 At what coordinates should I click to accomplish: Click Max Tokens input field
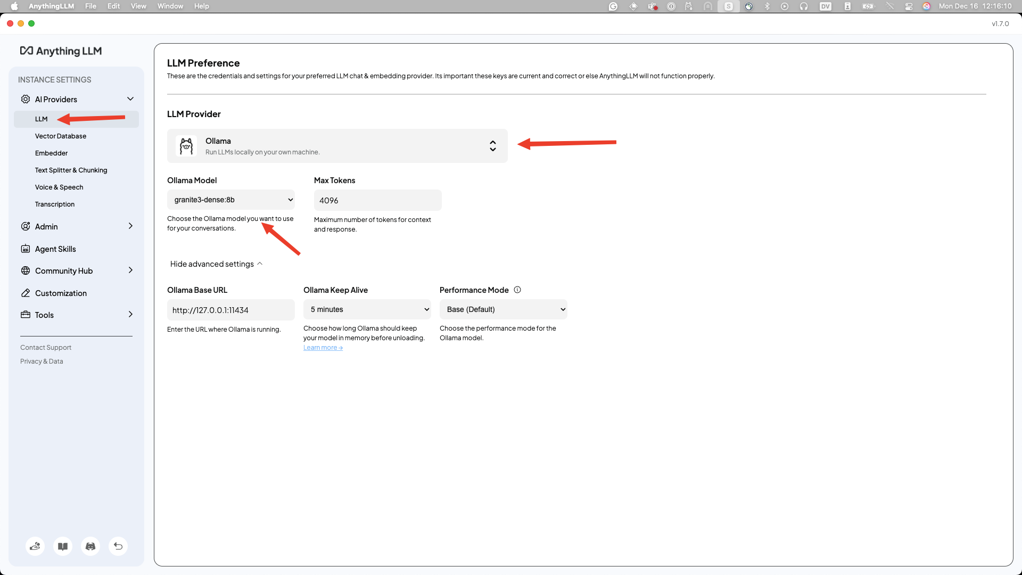pyautogui.click(x=377, y=200)
